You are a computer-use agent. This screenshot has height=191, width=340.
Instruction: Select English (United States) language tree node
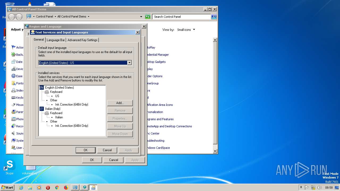[59, 88]
